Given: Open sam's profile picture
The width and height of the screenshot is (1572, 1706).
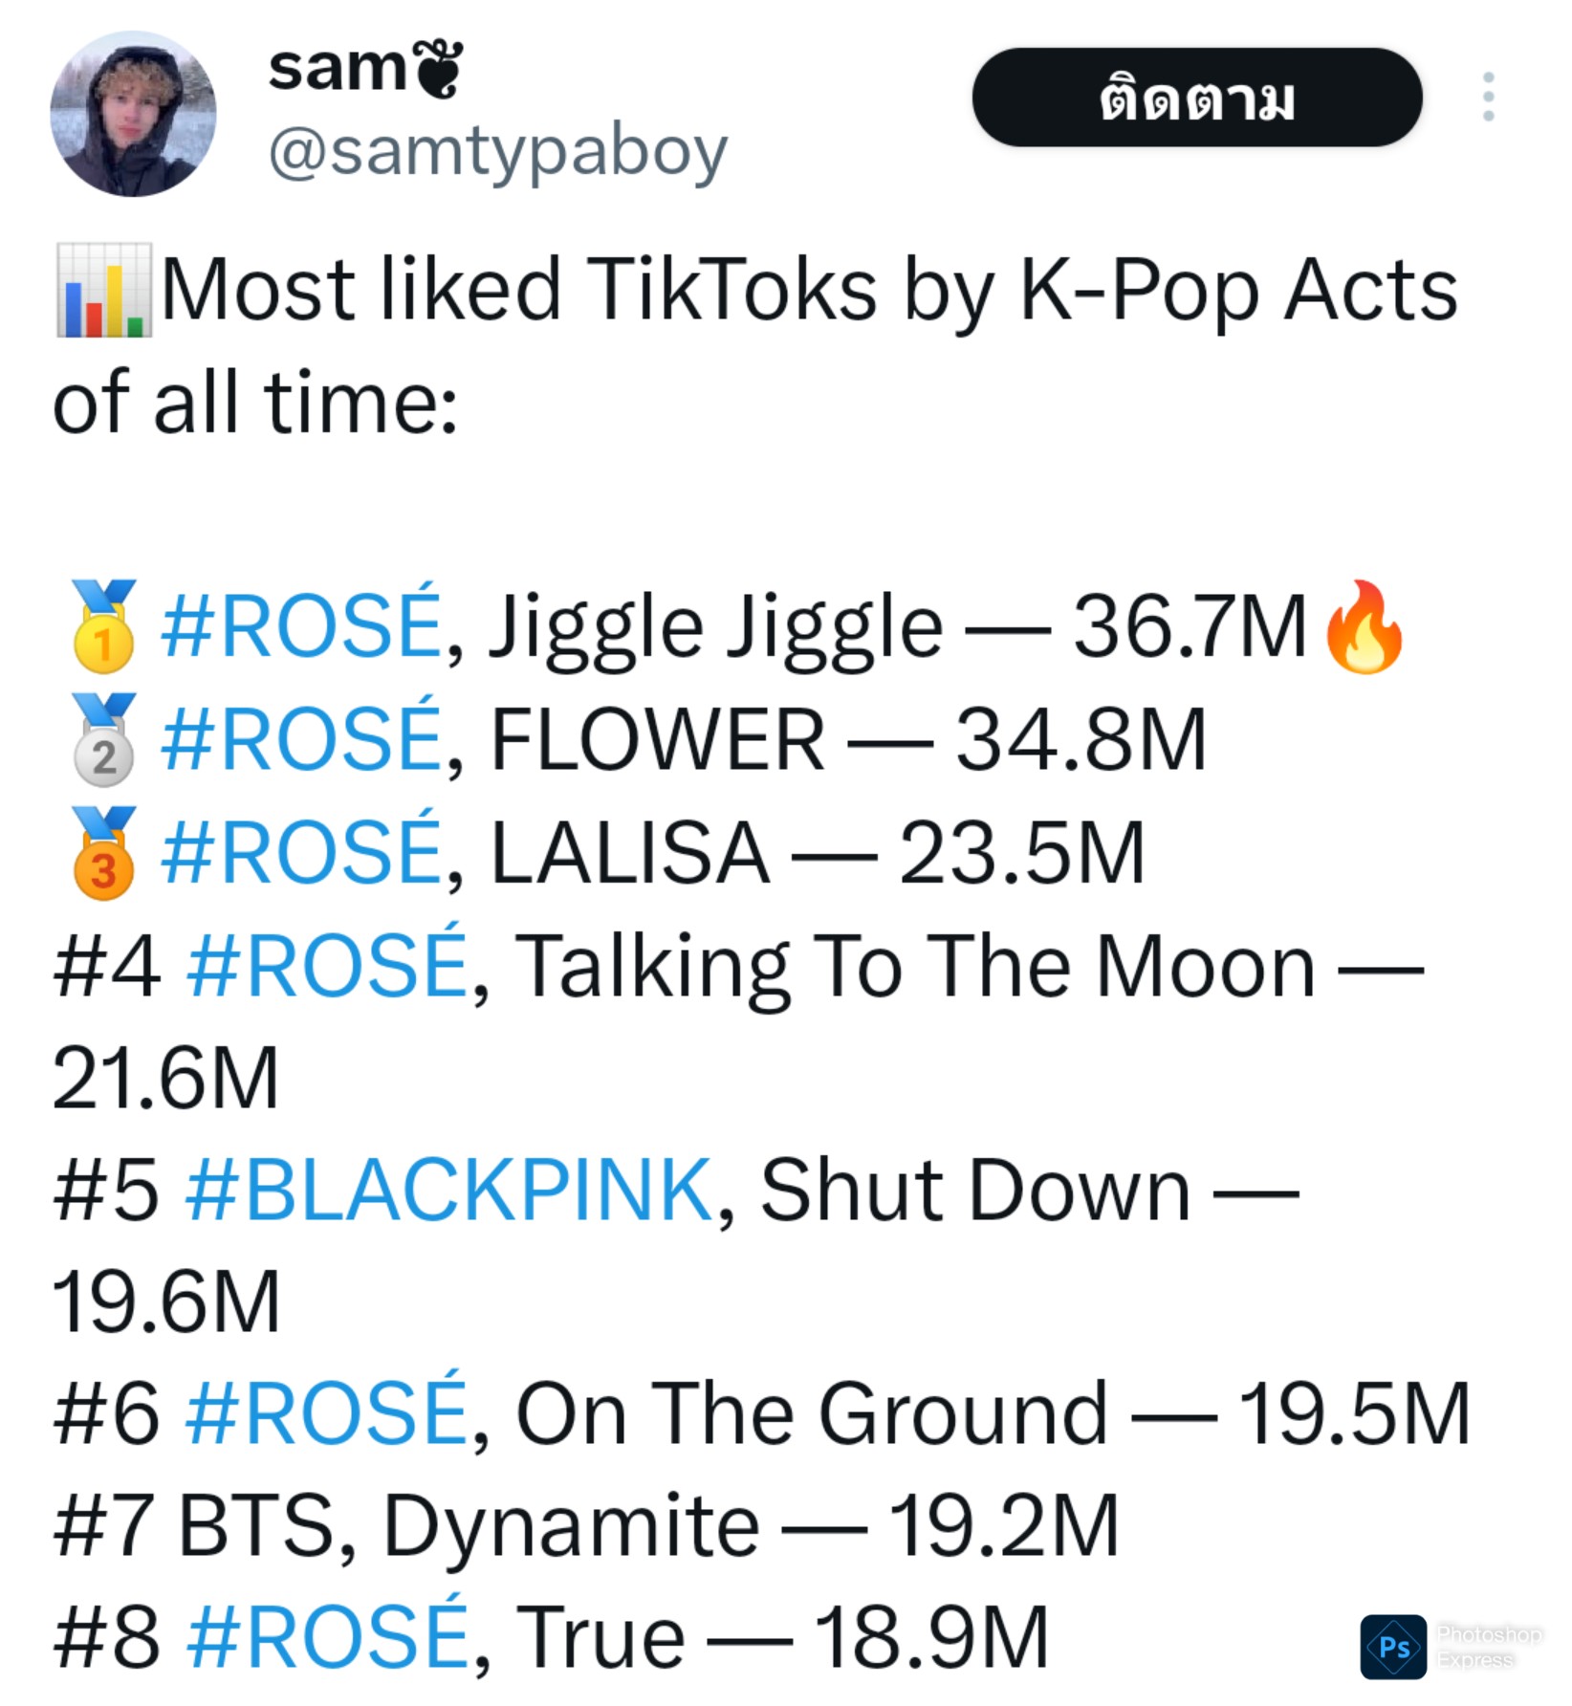Looking at the screenshot, I should point(133,114).
